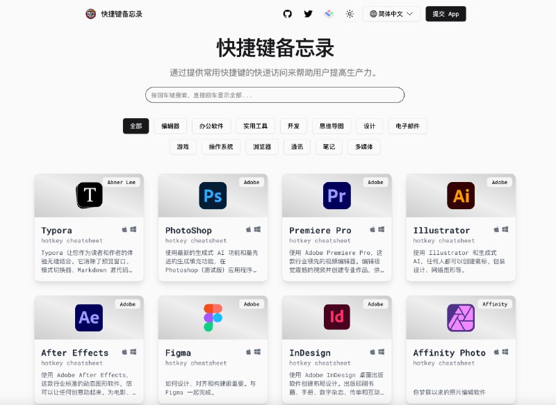Image resolution: width=556 pixels, height=405 pixels.
Task: Click the Figma app icon
Action: click(x=212, y=317)
